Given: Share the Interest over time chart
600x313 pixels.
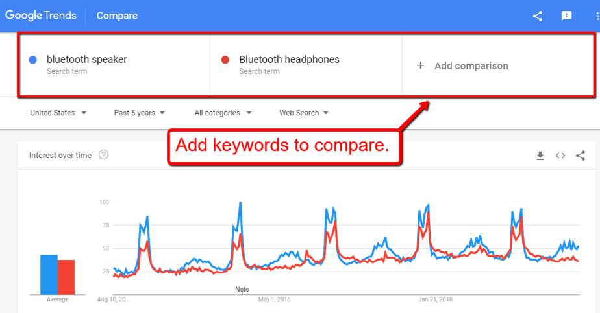Looking at the screenshot, I should tap(581, 156).
